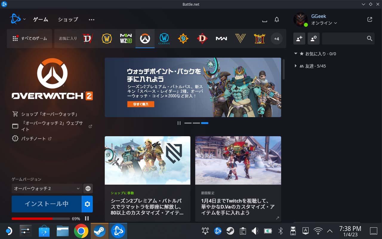Select the third carousel indicator dash
382x239 pixels.
point(205,123)
